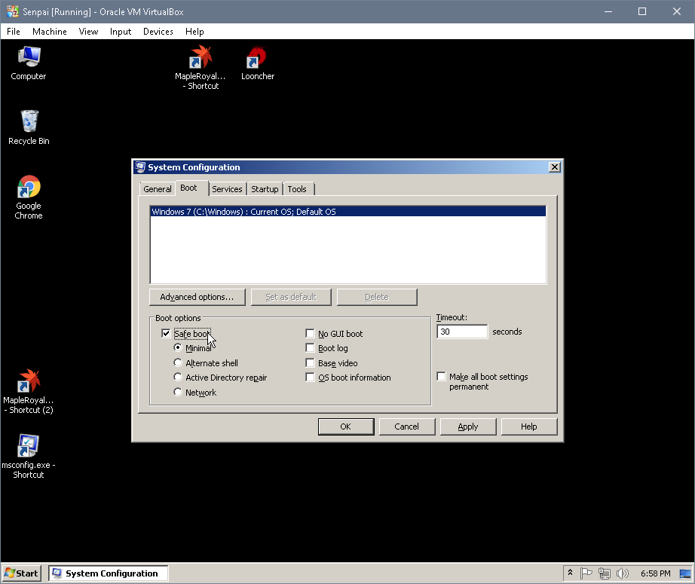
Task: Check the OS boot information option
Action: tap(310, 377)
